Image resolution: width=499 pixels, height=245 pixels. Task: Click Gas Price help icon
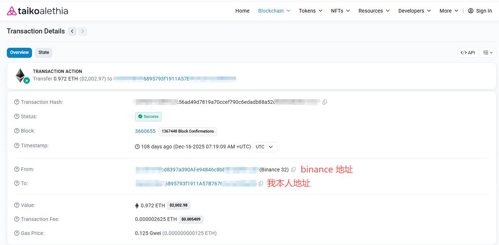[17, 233]
